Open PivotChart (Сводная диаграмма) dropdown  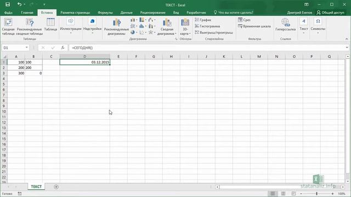pyautogui.click(x=167, y=33)
